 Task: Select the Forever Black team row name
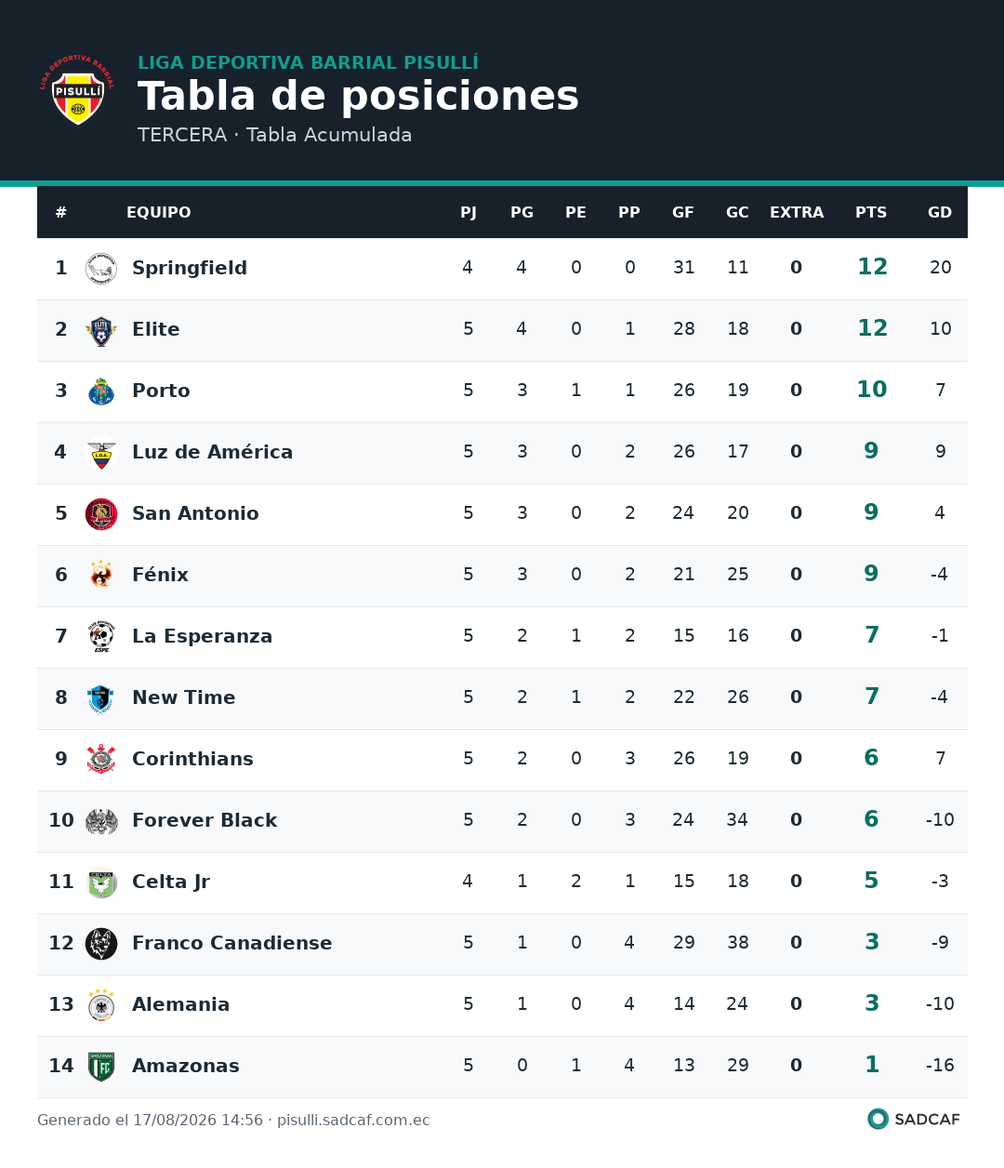click(x=205, y=820)
